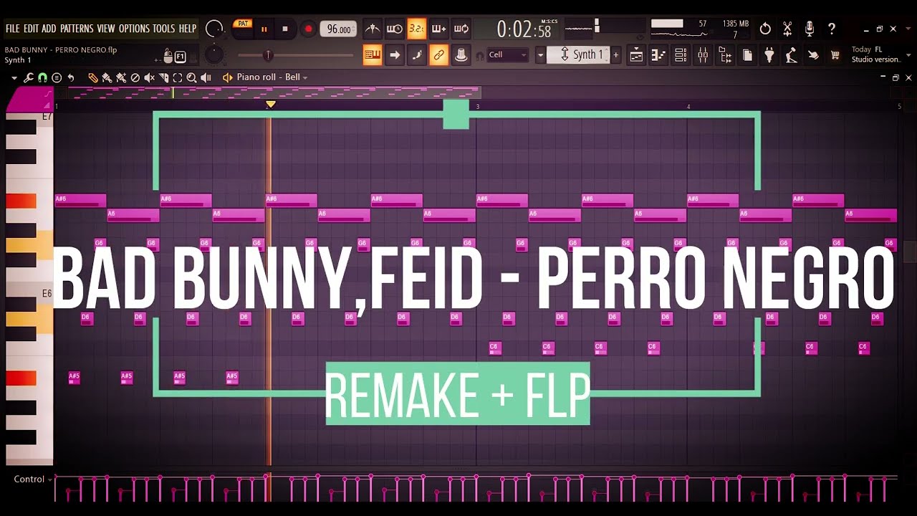Open the Piano roll window icon

[658, 55]
